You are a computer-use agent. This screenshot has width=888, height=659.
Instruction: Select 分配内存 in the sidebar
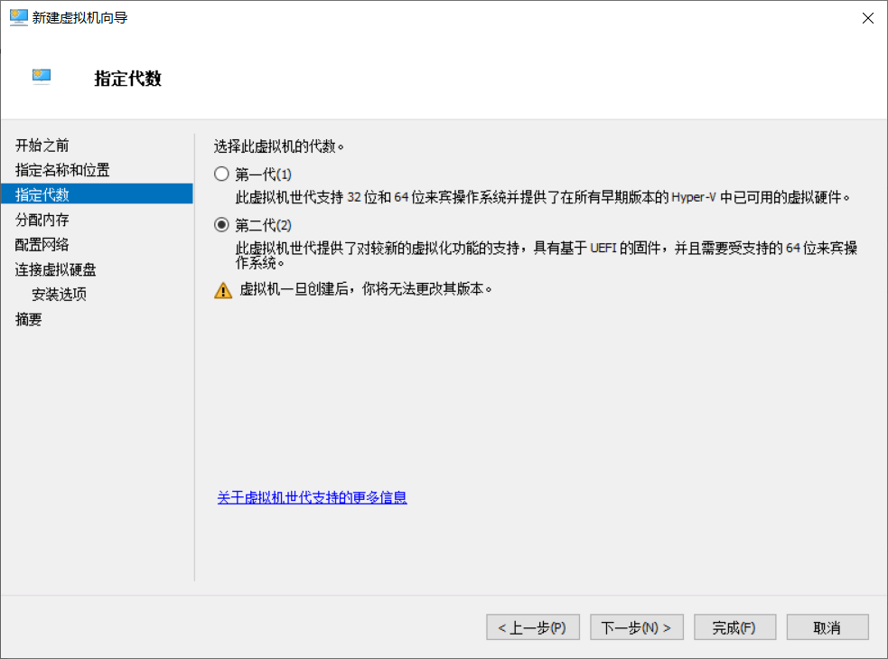point(41,219)
